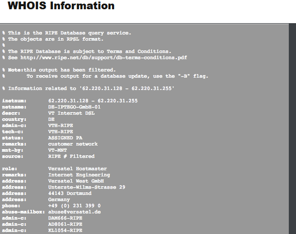This screenshot has height=234, width=296.
Task: Click status value ASSIGNED PA
Action: pyautogui.click(x=65, y=138)
